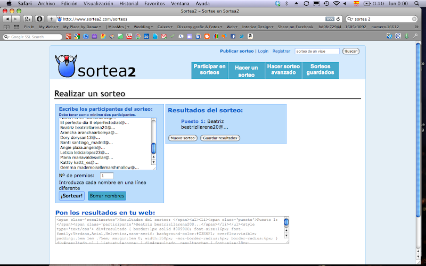This screenshot has width=426, height=266.
Task: Open the Reading List book icon
Action: (6, 27)
